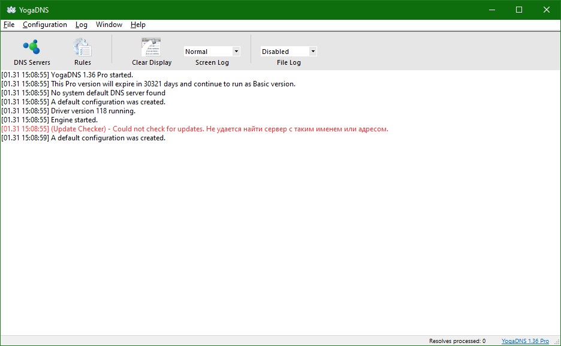This screenshot has height=346, width=561.
Task: Click the resize grip in status bar corner
Action: (557, 342)
